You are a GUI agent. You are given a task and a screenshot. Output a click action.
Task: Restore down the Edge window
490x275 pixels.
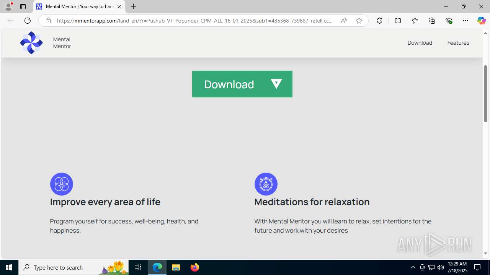pos(464,6)
